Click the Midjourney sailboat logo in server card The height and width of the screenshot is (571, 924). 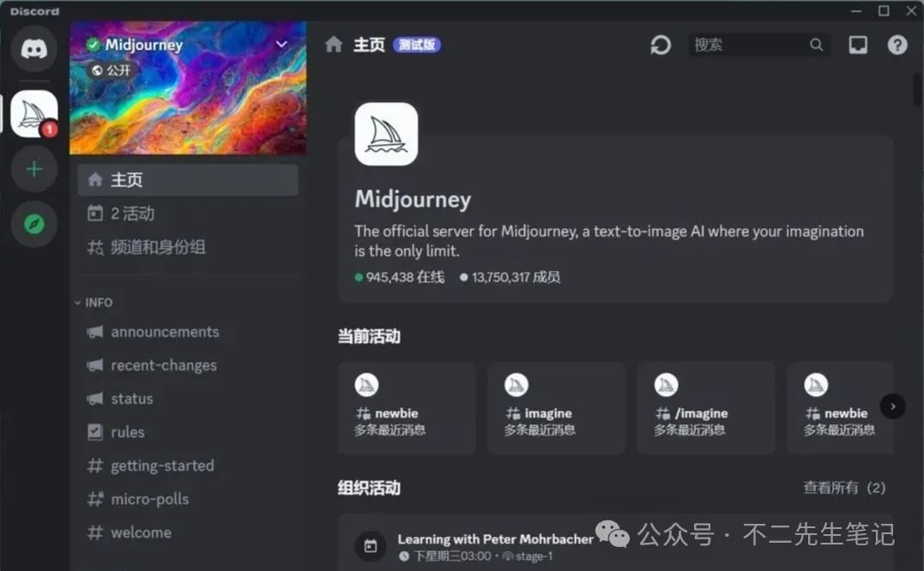point(386,135)
